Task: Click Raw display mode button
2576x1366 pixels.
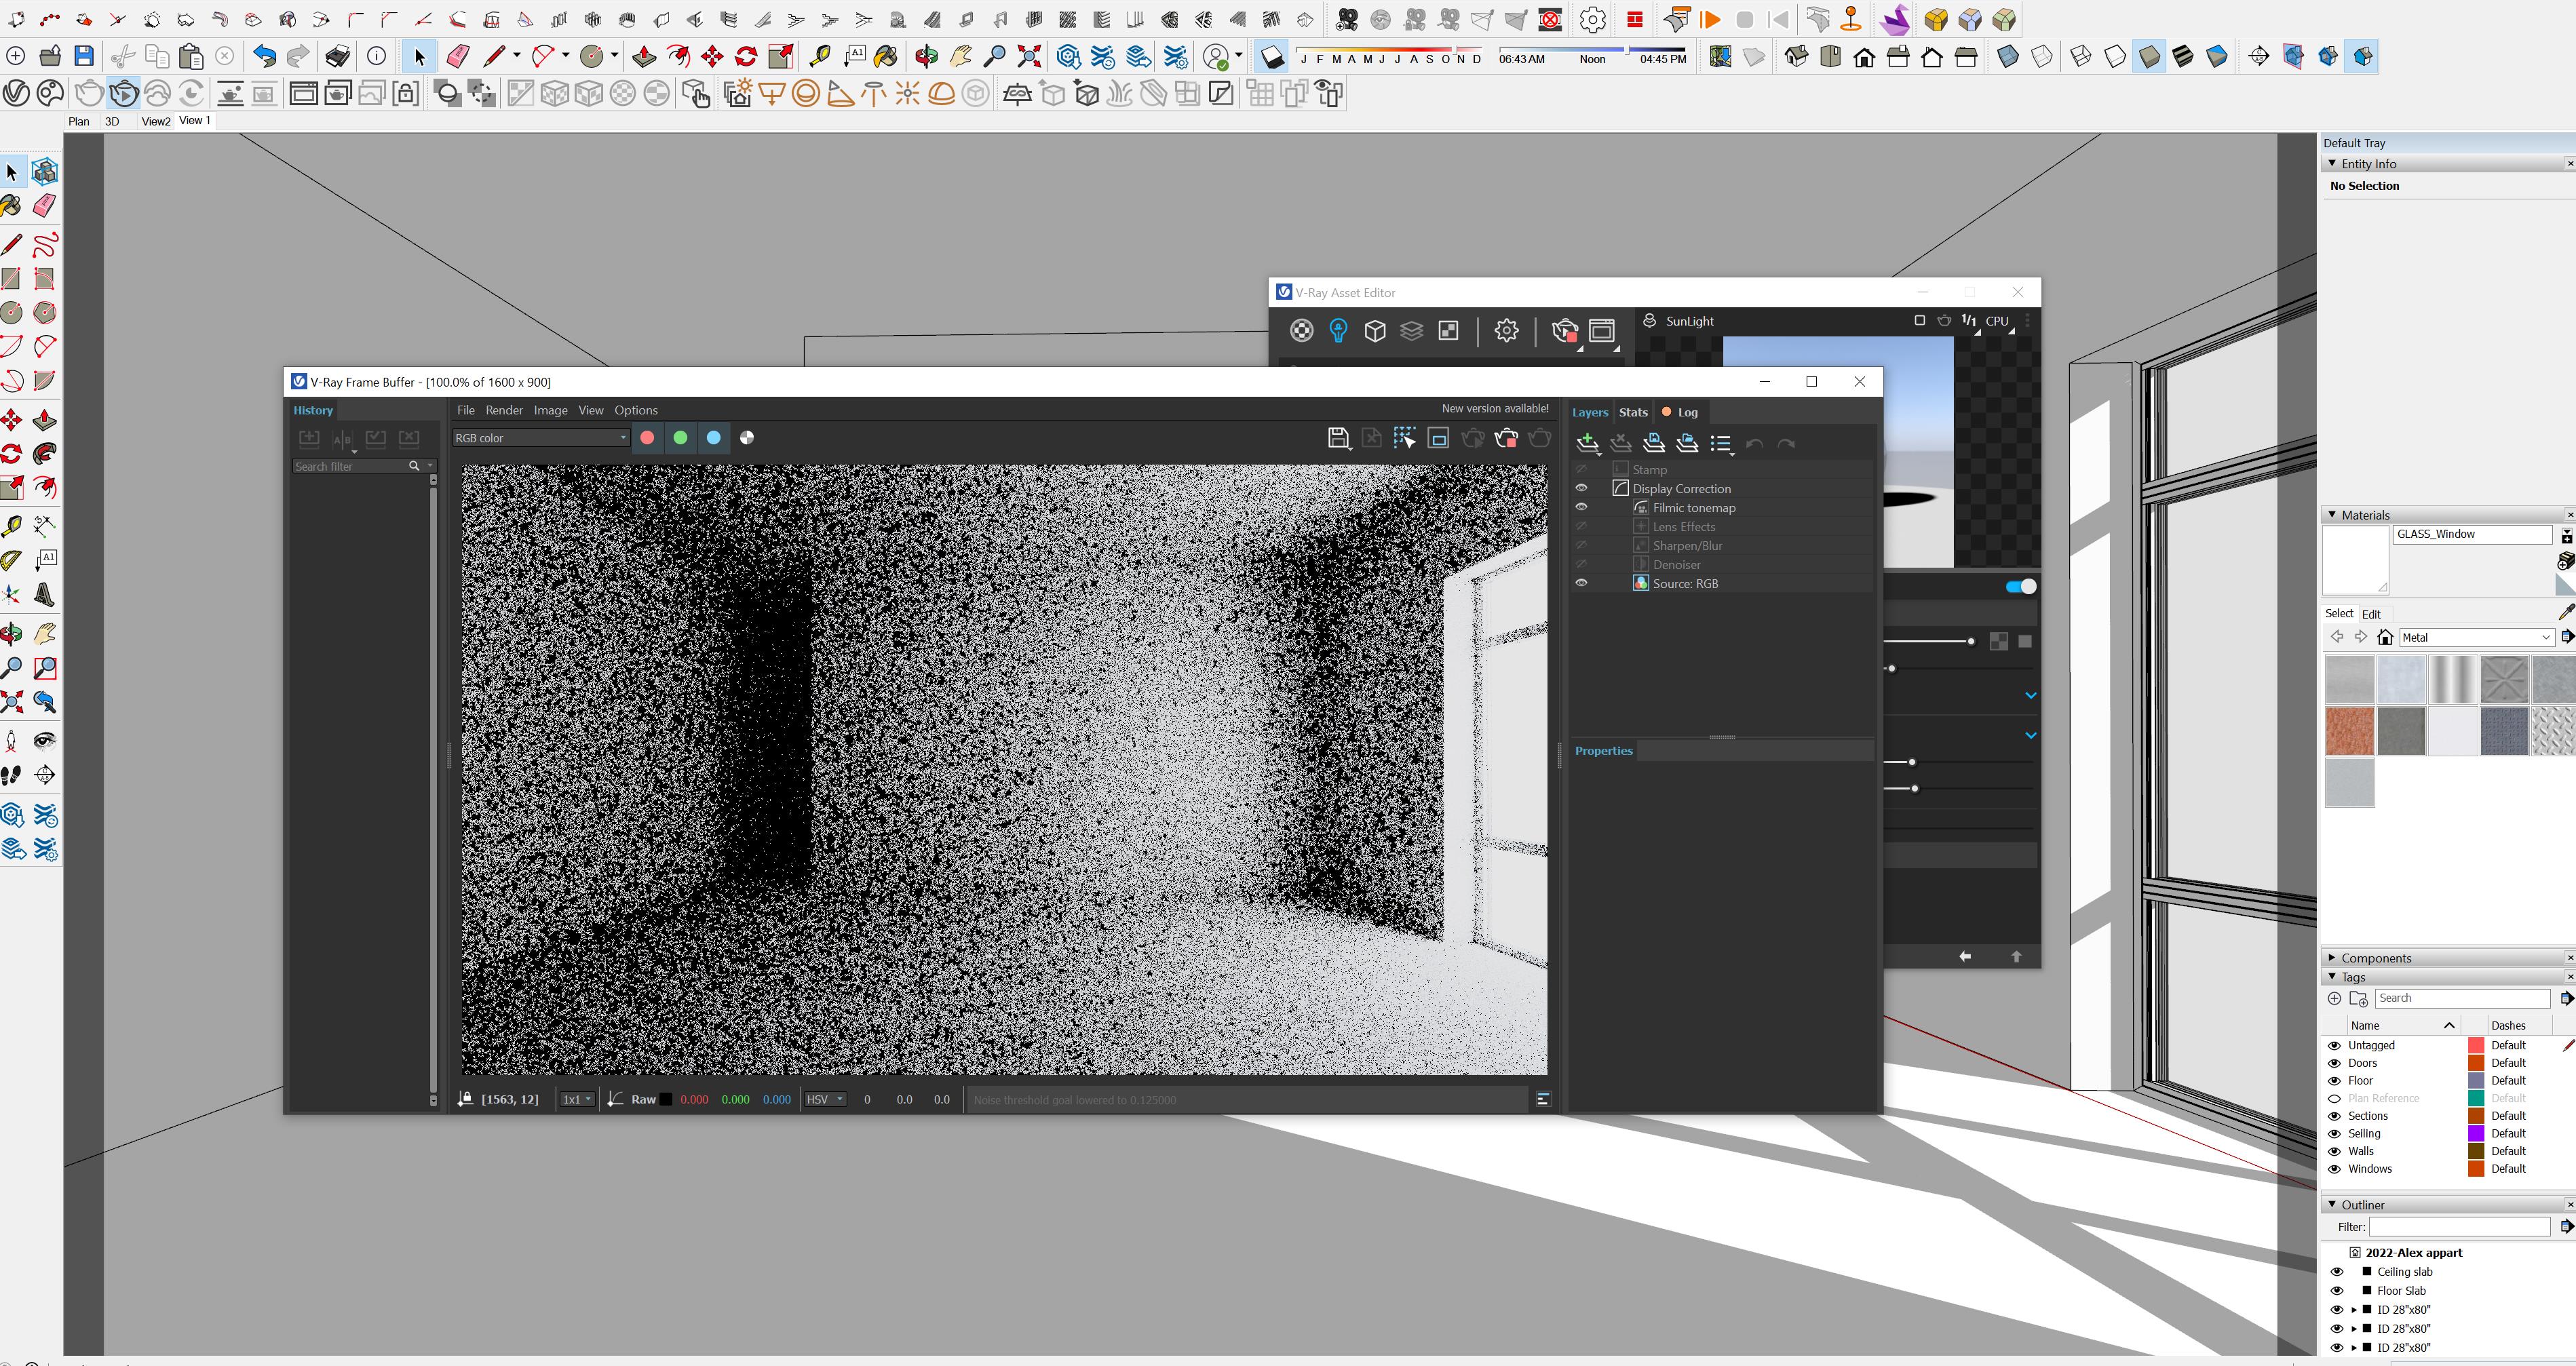Action: click(x=643, y=1100)
